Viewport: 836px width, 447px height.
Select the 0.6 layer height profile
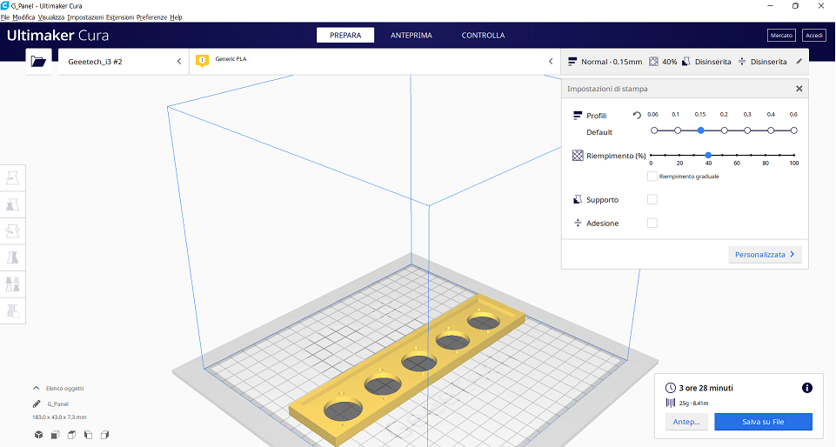point(794,130)
